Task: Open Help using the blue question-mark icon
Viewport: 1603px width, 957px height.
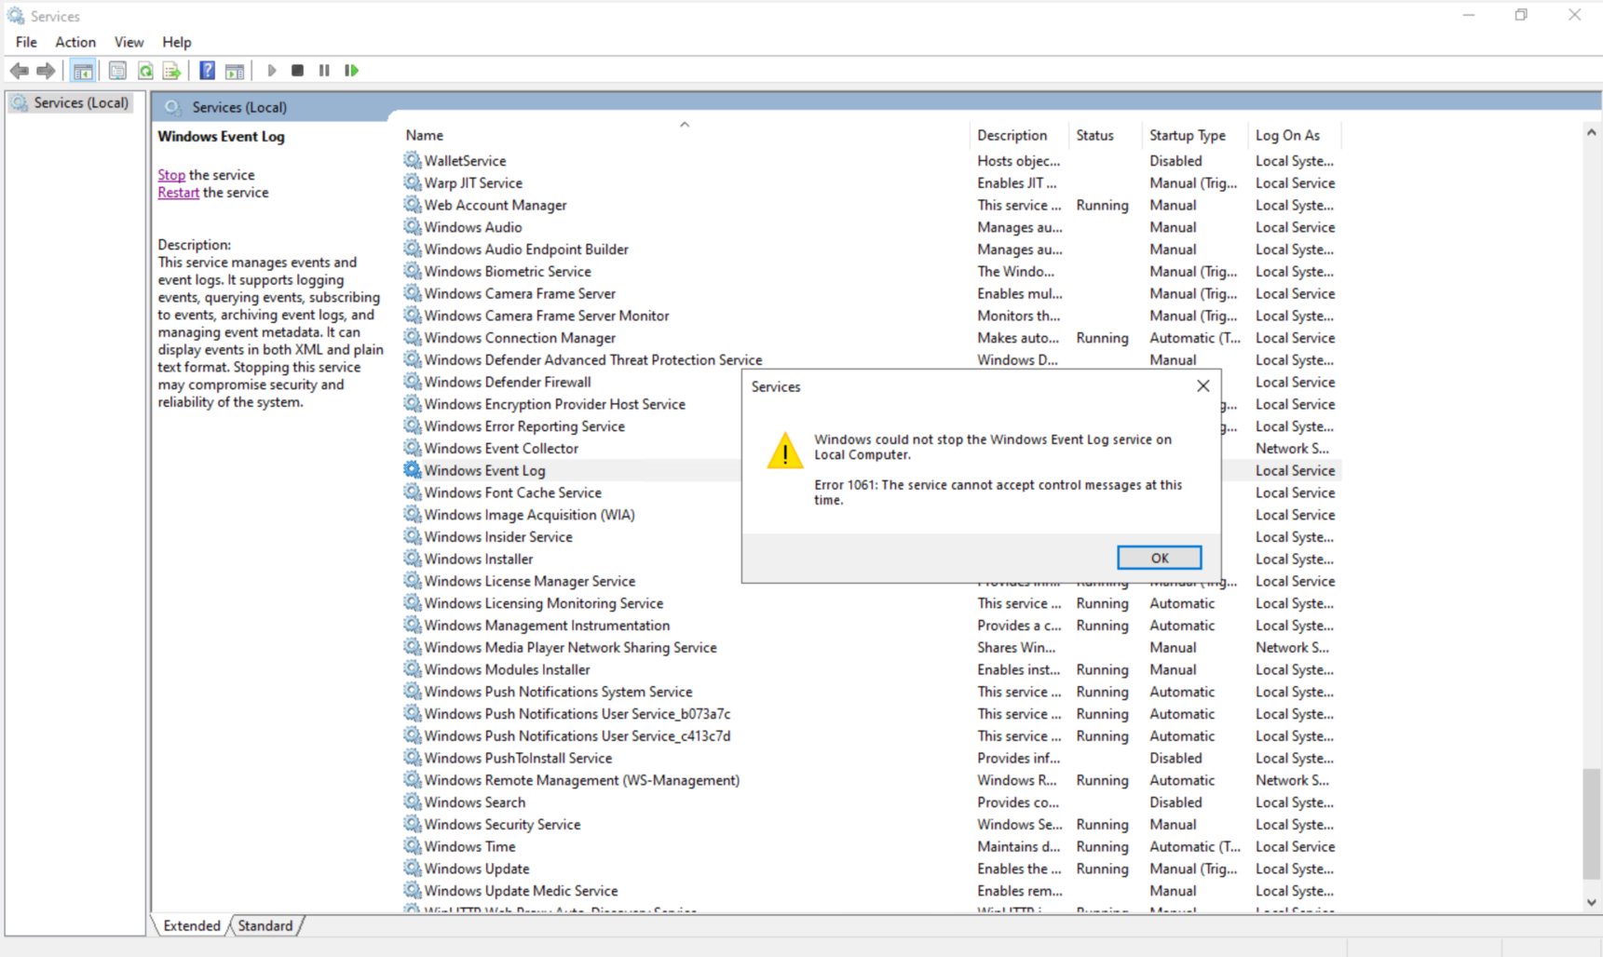Action: pyautogui.click(x=207, y=71)
